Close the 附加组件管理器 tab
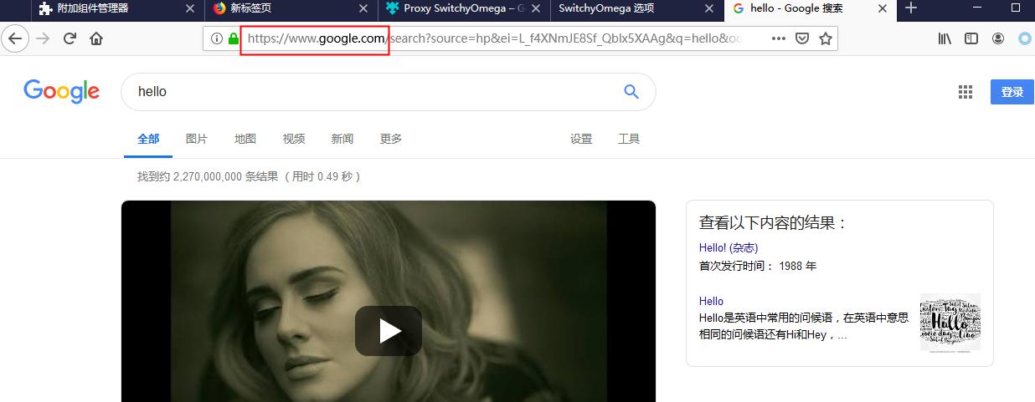Viewport: 1035px width, 402px height. [190, 8]
